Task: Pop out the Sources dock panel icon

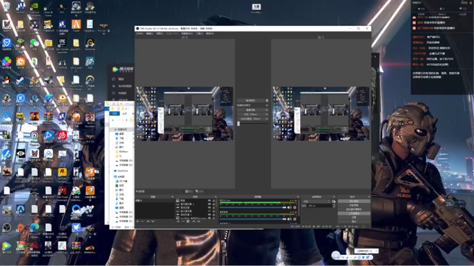Action: point(216,197)
